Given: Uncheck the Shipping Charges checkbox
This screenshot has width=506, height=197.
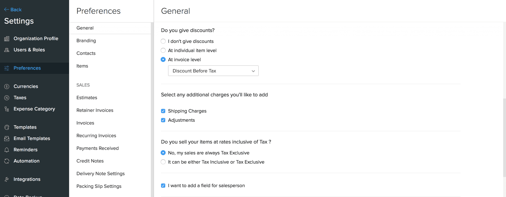Looking at the screenshot, I should coord(163,111).
